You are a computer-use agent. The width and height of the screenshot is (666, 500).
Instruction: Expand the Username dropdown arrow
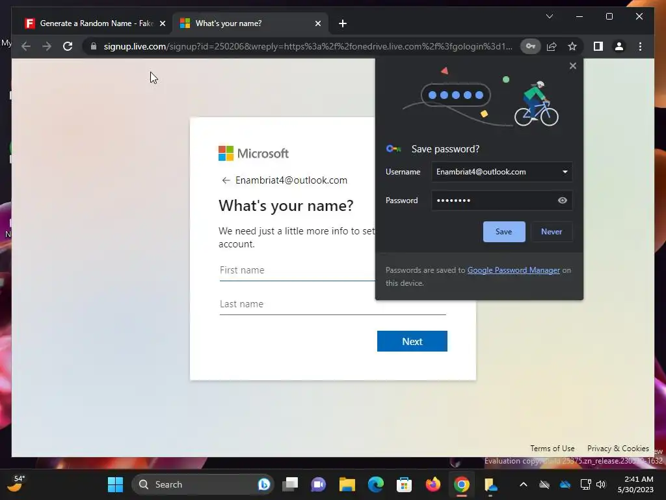[x=565, y=172]
